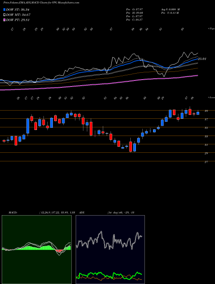This screenshot has width=215, height=284.
Task: Select the 'DOW MT: 34.67' label
Action: point(18,15)
